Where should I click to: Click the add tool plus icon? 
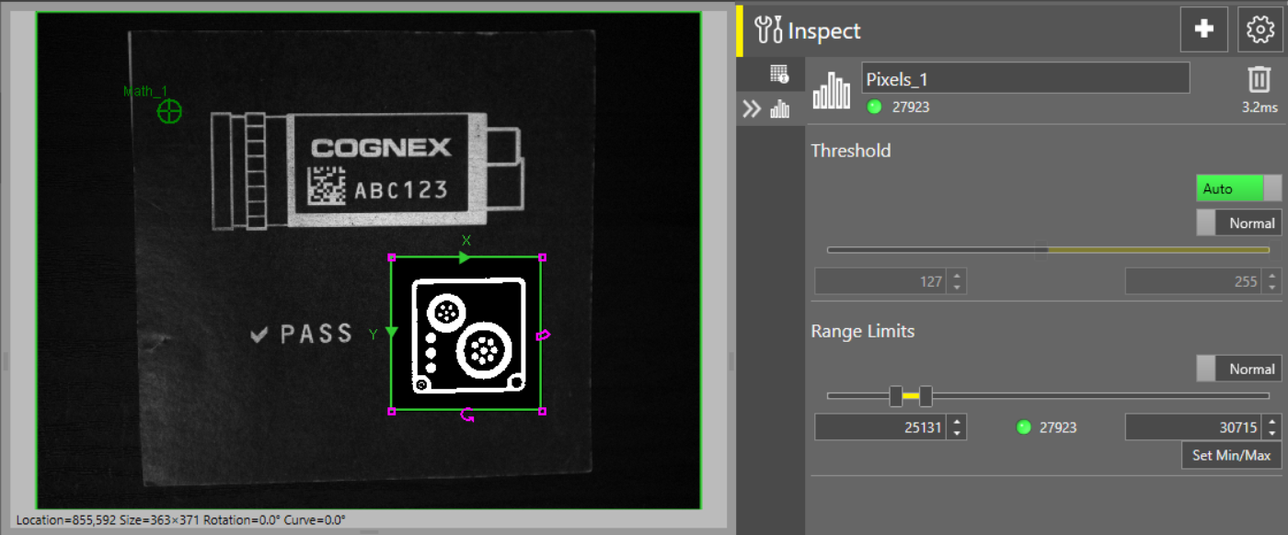tap(1203, 29)
